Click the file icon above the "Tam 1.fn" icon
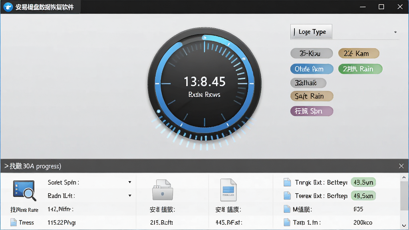Screen dimensions: 409x230 [x=287, y=209]
